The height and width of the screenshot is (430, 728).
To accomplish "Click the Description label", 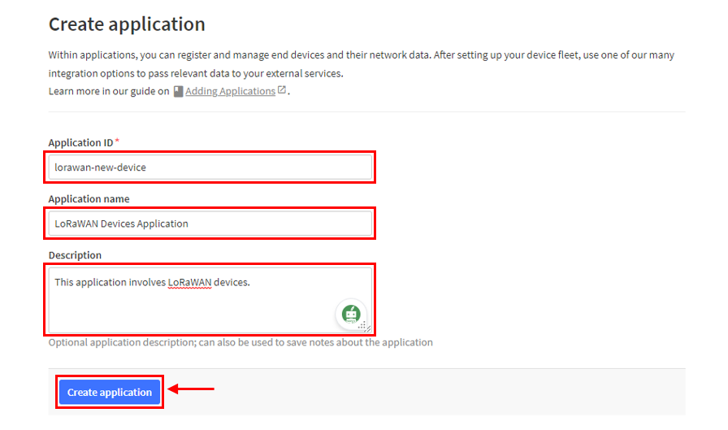I will [x=75, y=255].
